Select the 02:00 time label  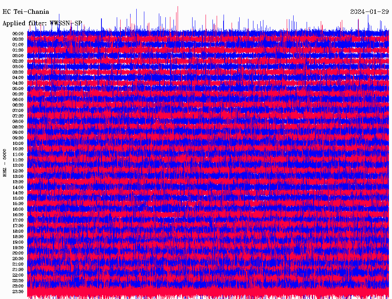tap(18, 56)
